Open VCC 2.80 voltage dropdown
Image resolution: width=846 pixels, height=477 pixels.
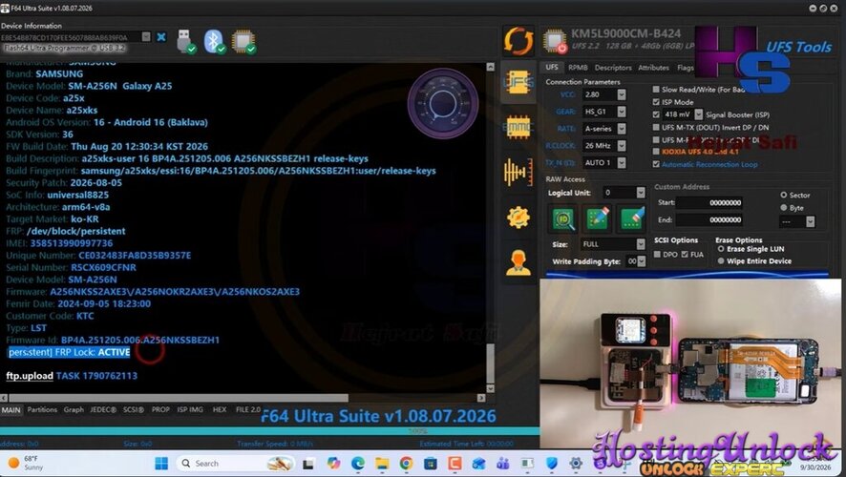coord(622,94)
